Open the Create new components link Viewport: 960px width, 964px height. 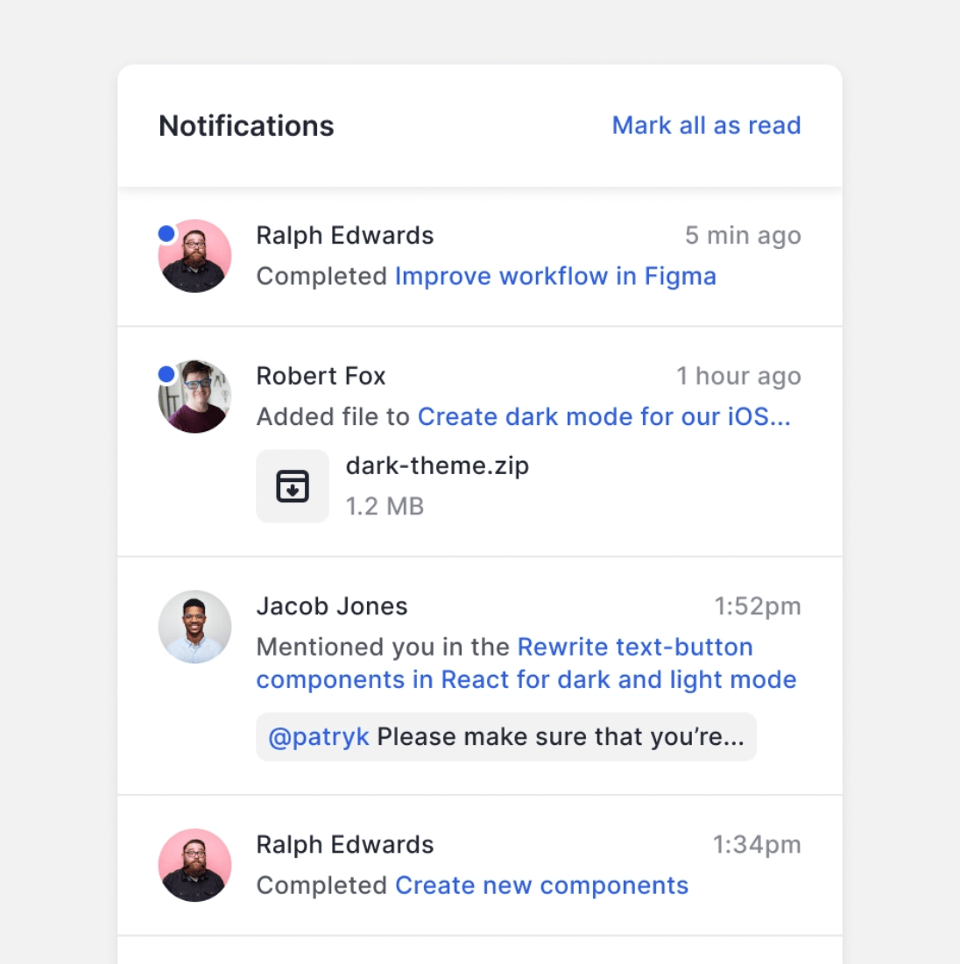pyautogui.click(x=541, y=885)
